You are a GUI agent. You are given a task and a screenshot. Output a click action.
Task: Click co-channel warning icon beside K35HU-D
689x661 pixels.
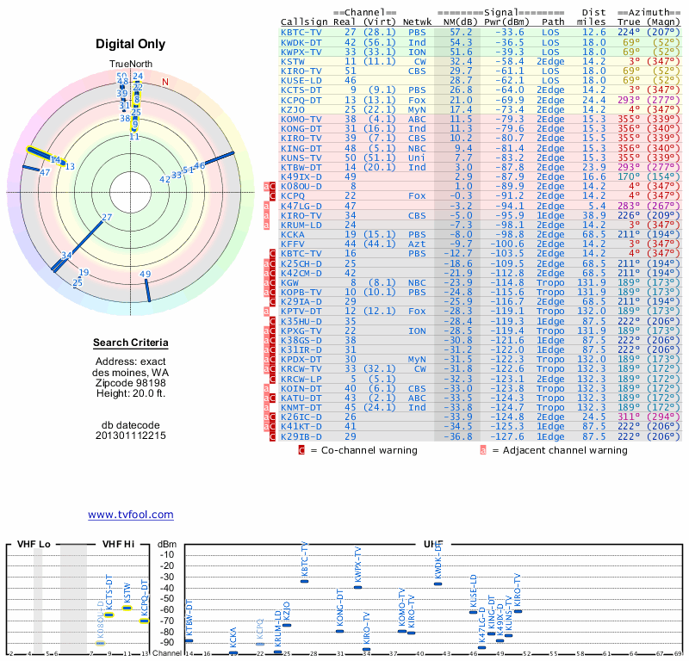pyautogui.click(x=273, y=320)
